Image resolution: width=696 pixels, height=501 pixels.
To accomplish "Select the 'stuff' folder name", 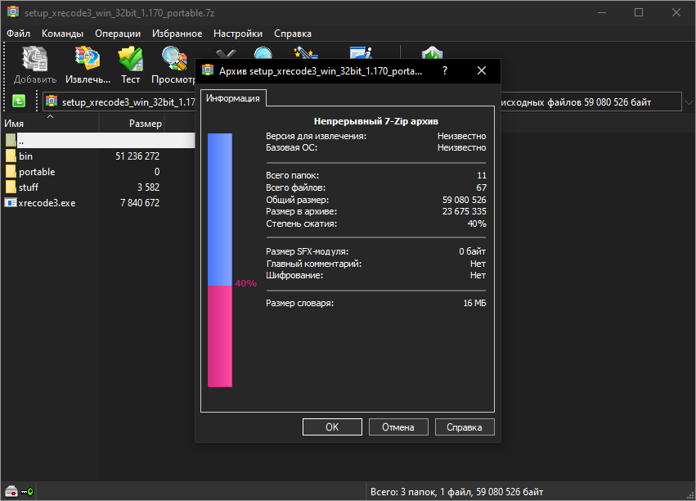I will [x=29, y=187].
